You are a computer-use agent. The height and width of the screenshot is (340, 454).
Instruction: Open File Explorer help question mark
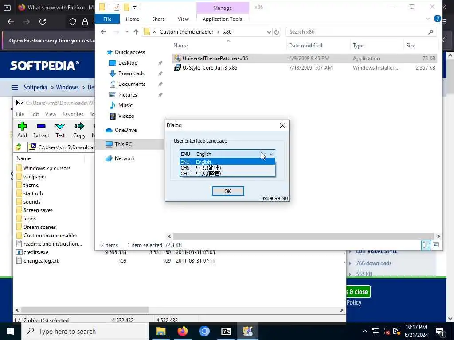coord(437,19)
